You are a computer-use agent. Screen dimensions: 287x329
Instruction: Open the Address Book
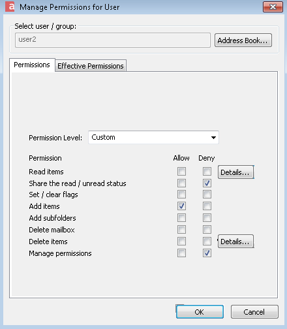pyautogui.click(x=243, y=40)
